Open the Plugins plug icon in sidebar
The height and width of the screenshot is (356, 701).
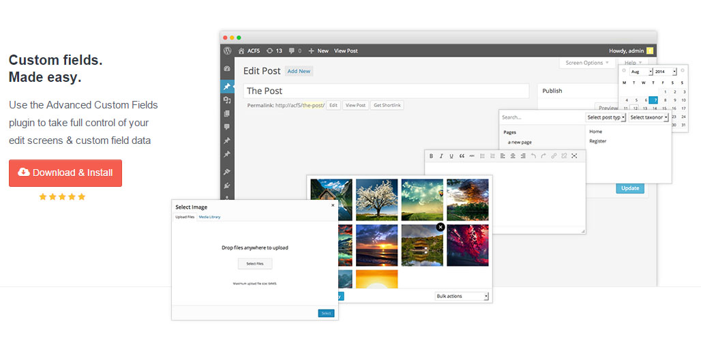coord(227,185)
